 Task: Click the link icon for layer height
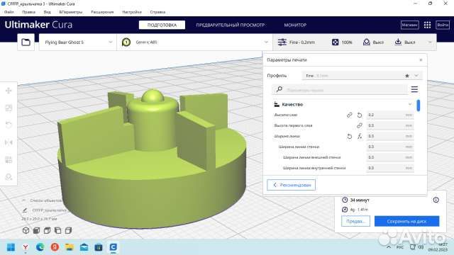point(350,115)
